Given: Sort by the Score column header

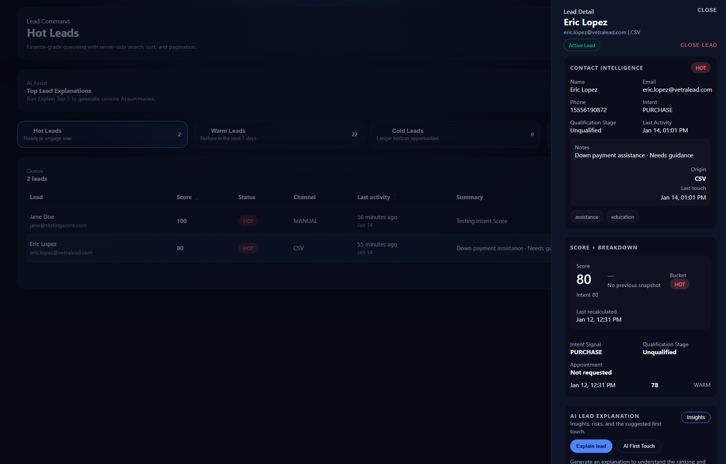Looking at the screenshot, I should [184, 197].
